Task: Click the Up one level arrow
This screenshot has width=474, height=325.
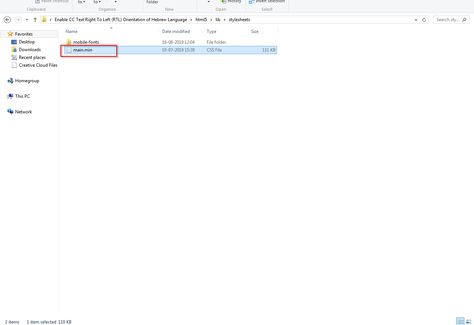Action: pyautogui.click(x=35, y=20)
